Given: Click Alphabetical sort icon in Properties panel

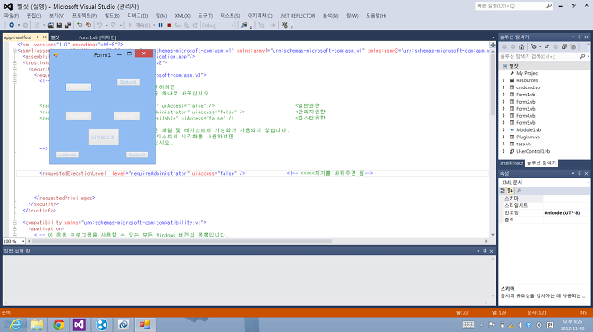Looking at the screenshot, I should (x=510, y=190).
